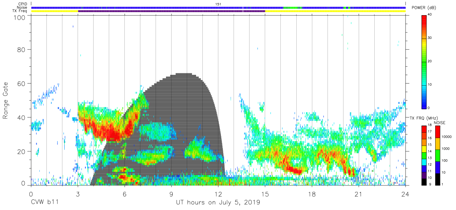
Task: Click the 100 tick on the Range Gate axis
Action: click(20, 17)
